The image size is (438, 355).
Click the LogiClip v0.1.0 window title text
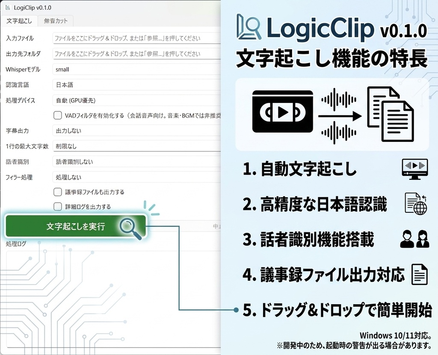pyautogui.click(x=33, y=8)
